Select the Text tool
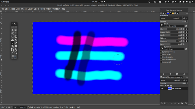The height and width of the screenshot is (109, 195). [16, 49]
